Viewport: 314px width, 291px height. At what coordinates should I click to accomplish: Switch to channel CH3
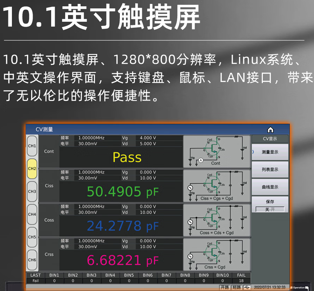click(32, 191)
